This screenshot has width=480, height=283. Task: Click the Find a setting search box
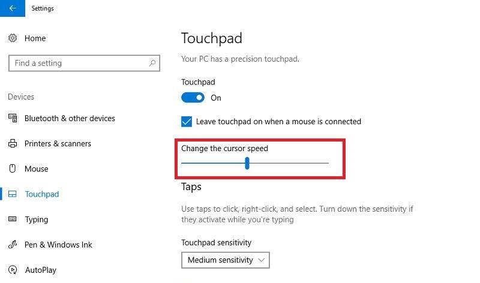click(x=78, y=63)
